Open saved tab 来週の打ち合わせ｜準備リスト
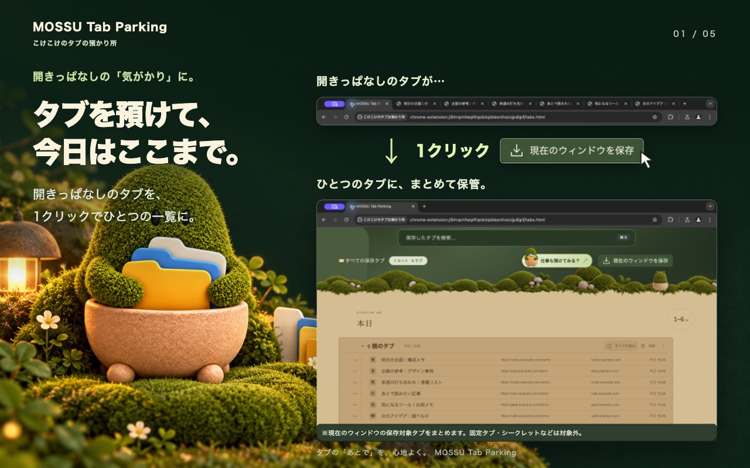This screenshot has width=750, height=468. click(411, 382)
